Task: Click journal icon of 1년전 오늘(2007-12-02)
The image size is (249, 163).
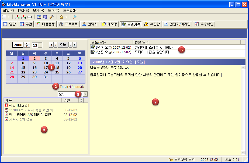Action: 93,47
